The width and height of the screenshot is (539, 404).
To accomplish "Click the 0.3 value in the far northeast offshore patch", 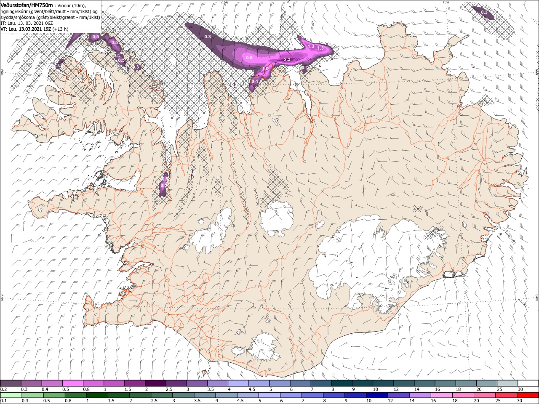I will pos(484,12).
